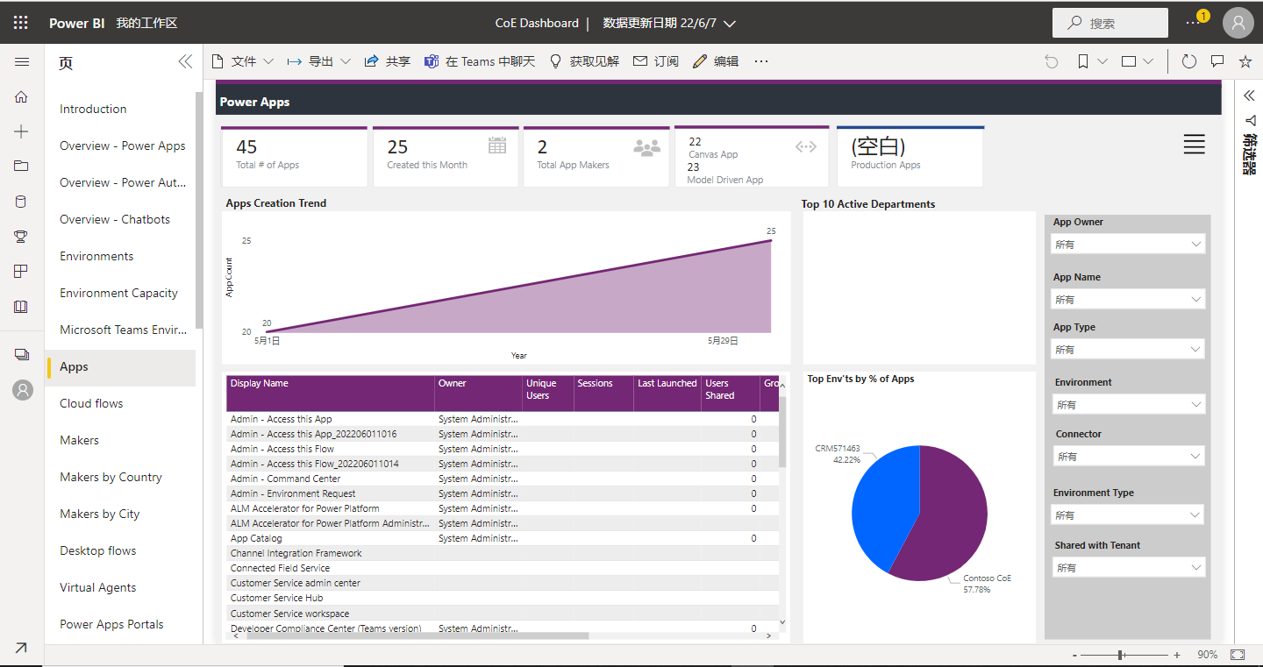Click the Total # of Apps card
Viewport: 1263px width, 667px height.
click(x=294, y=157)
